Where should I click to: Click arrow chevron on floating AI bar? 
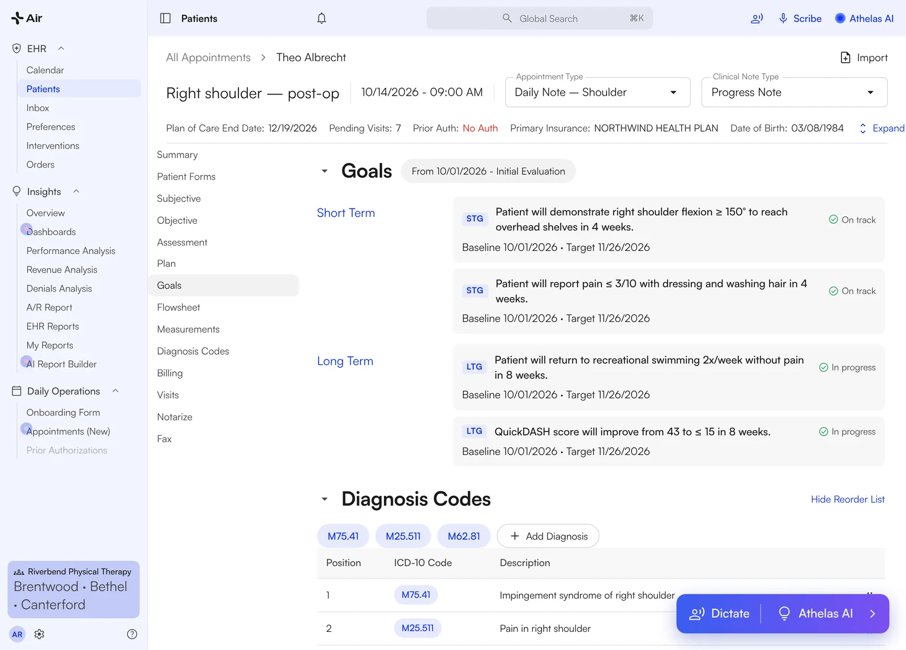coord(873,613)
